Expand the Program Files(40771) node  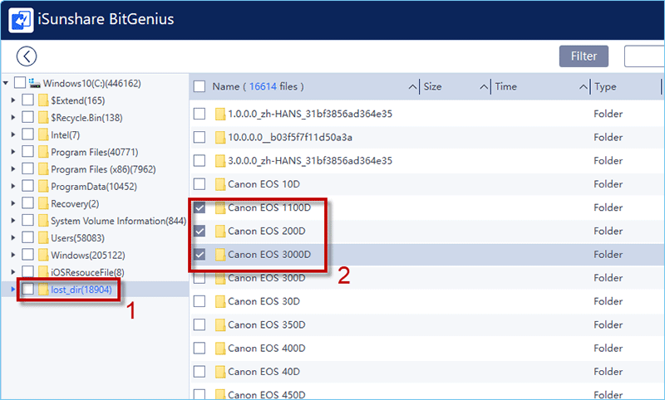tap(13, 152)
